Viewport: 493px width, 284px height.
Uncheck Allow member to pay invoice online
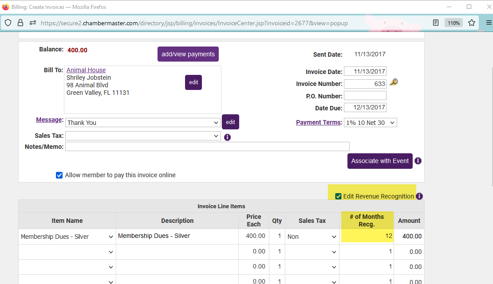pos(59,175)
